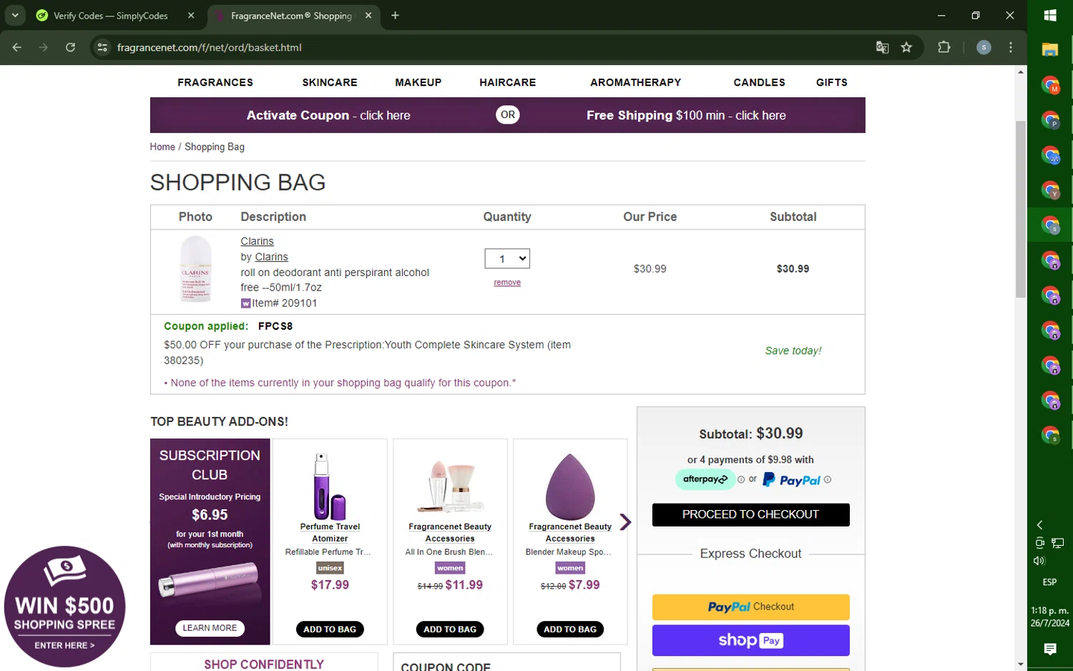1073x671 pixels.
Task: Open the browser extensions puzzle icon
Action: click(x=944, y=47)
